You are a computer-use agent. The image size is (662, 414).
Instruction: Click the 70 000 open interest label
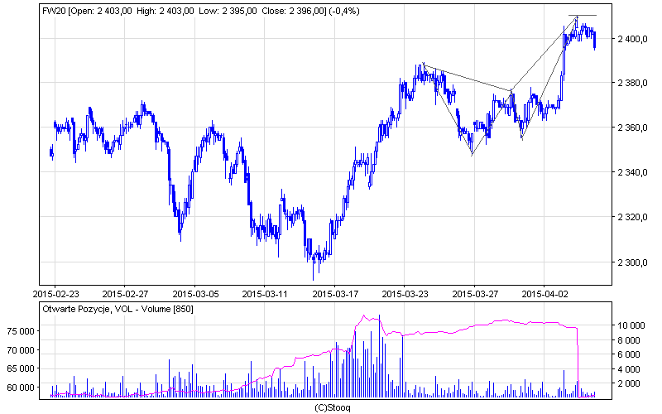click(x=21, y=350)
